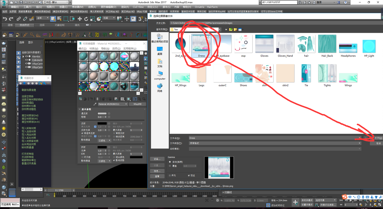Select the Move transform tool
383x209 pixels.
click(80, 19)
